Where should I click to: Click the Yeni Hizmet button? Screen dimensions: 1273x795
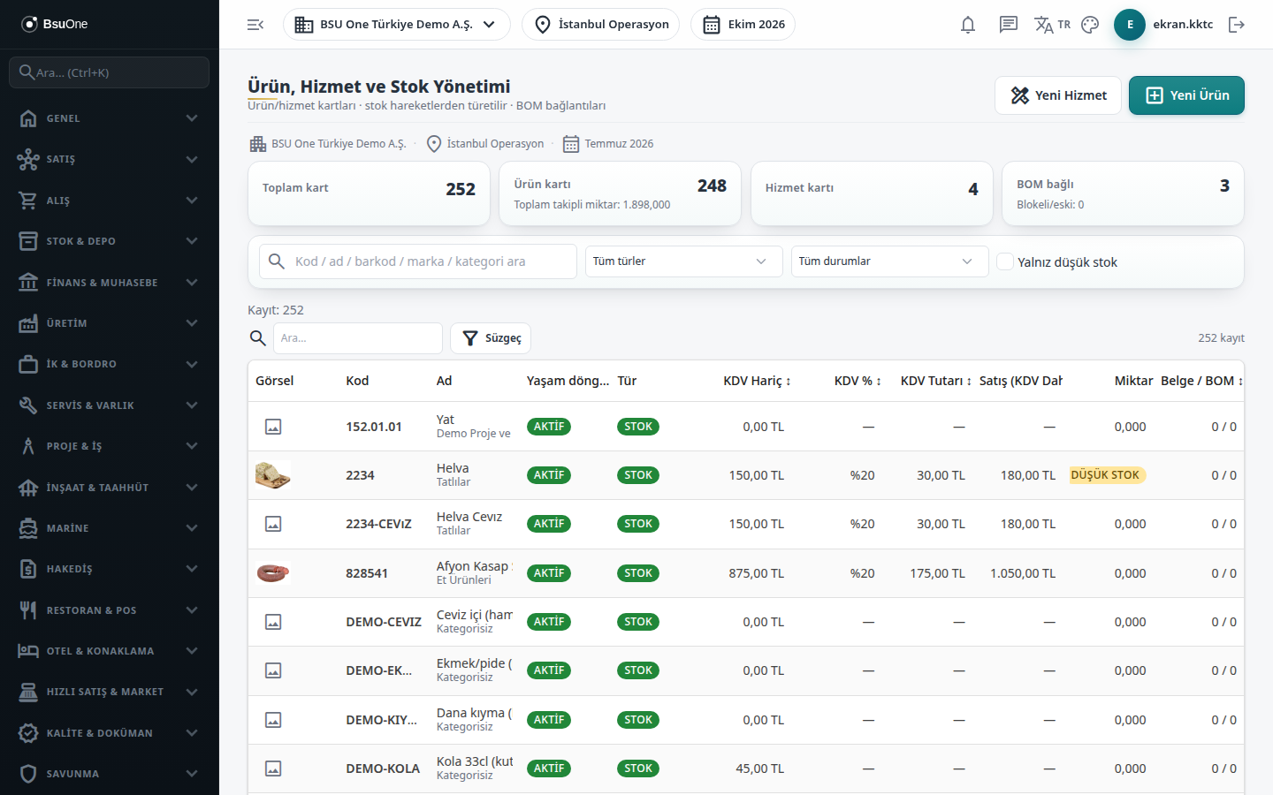(x=1058, y=95)
